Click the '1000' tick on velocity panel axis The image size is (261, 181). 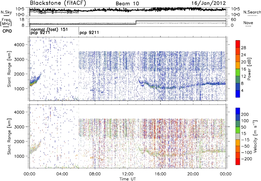[19, 156]
